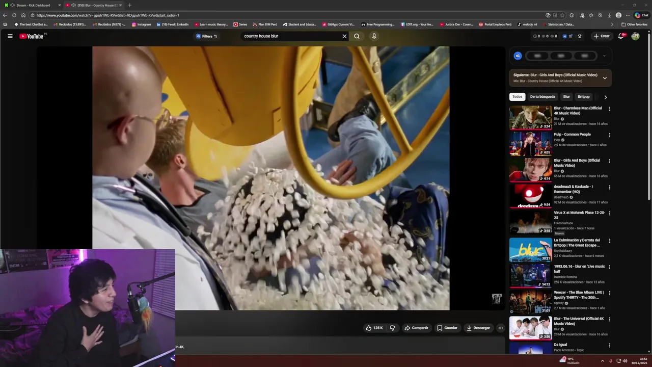Screen dimensions: 652x367
Task: Open the account avatar menu
Action: point(635,36)
